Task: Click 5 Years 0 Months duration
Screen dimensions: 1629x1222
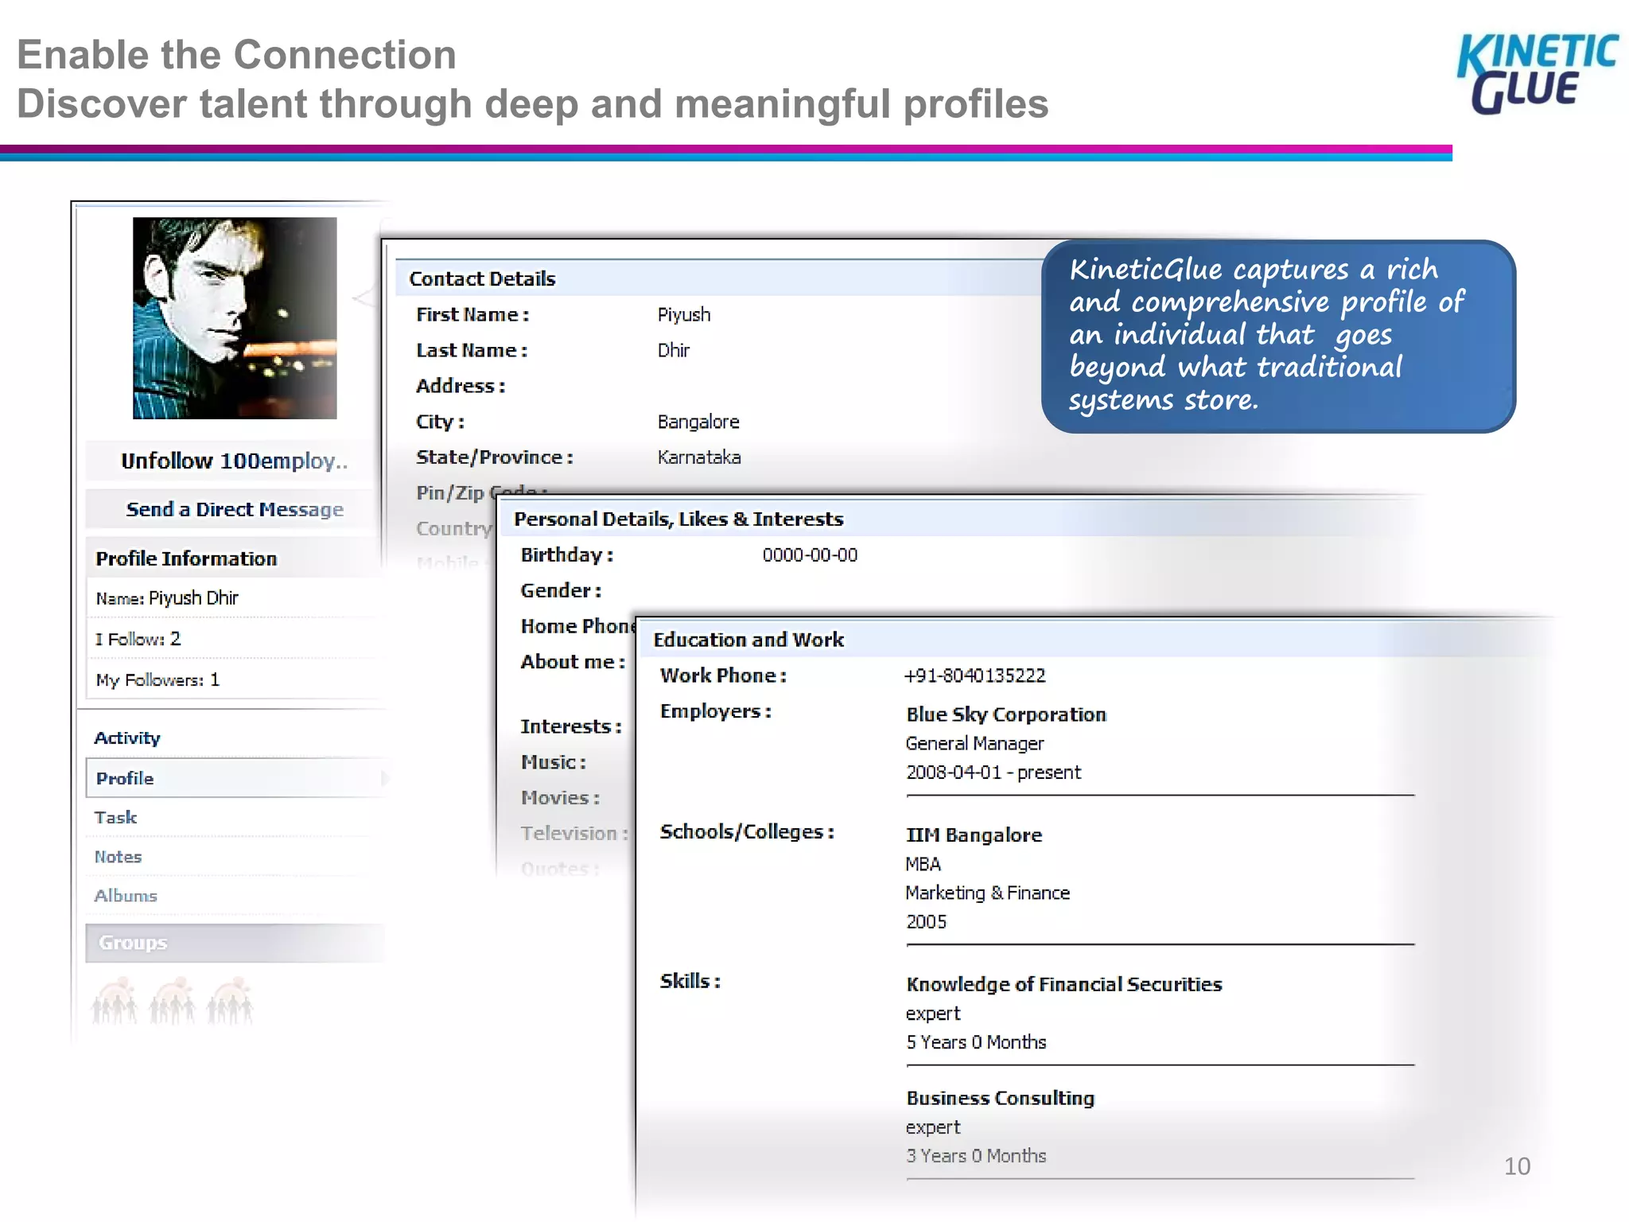Action: point(976,1042)
